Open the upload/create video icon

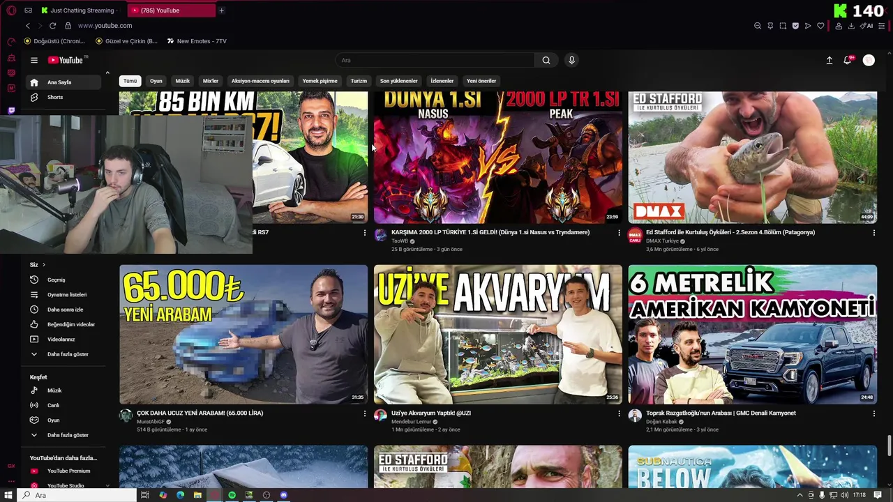tap(830, 60)
